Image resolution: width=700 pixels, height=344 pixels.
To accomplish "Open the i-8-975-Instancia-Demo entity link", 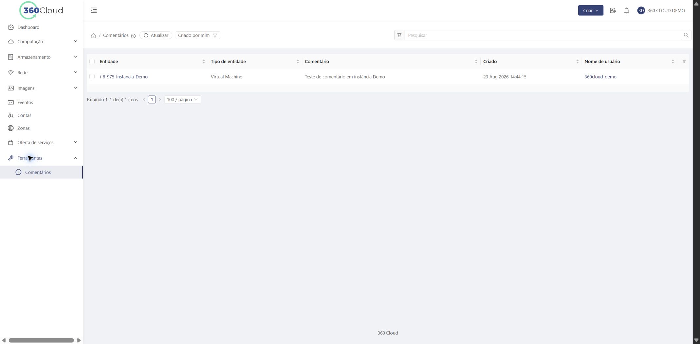I will (x=124, y=77).
